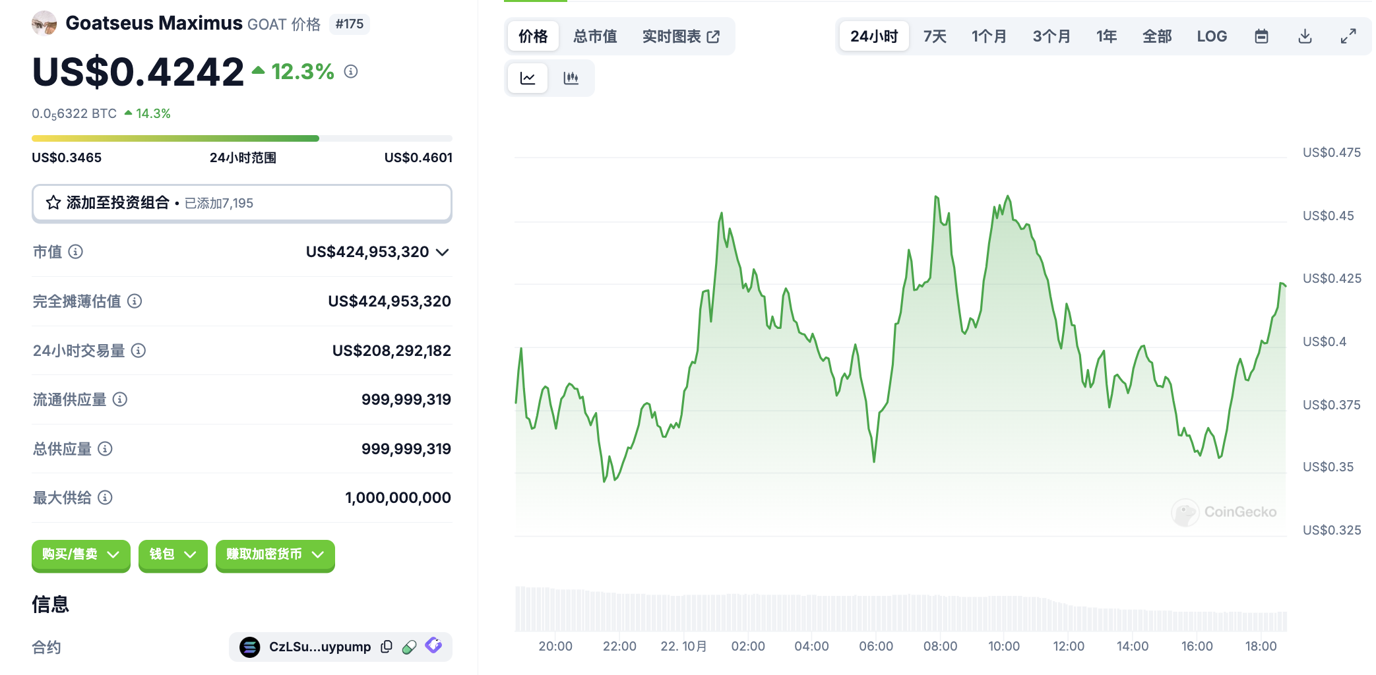1376x675 pixels.
Task: Click the info icon next to 12.3%
Action: point(351,71)
